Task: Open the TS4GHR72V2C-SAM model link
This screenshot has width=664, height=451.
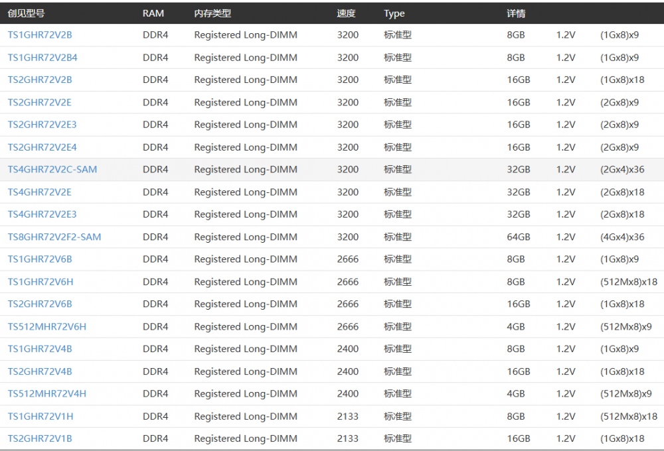Action: [52, 170]
